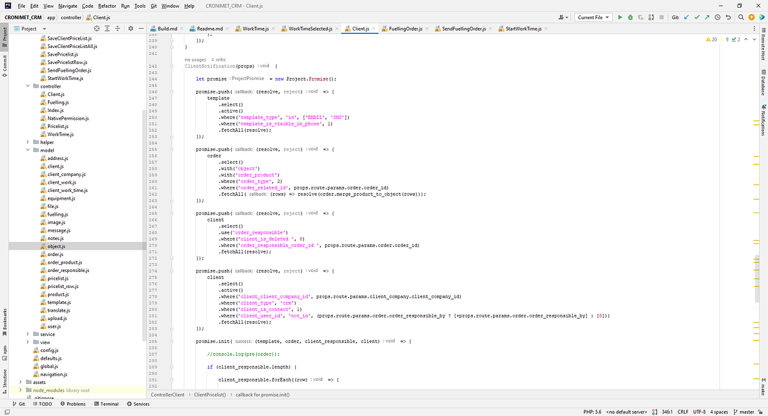768x416 pixels.
Task: Run the current file with the green play icon
Action: (x=620, y=17)
